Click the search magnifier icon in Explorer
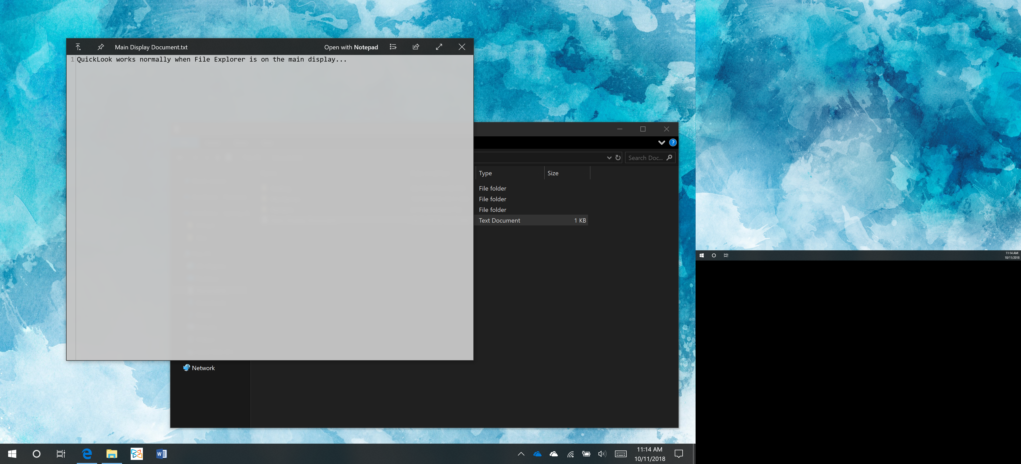The width and height of the screenshot is (1021, 464). (669, 158)
